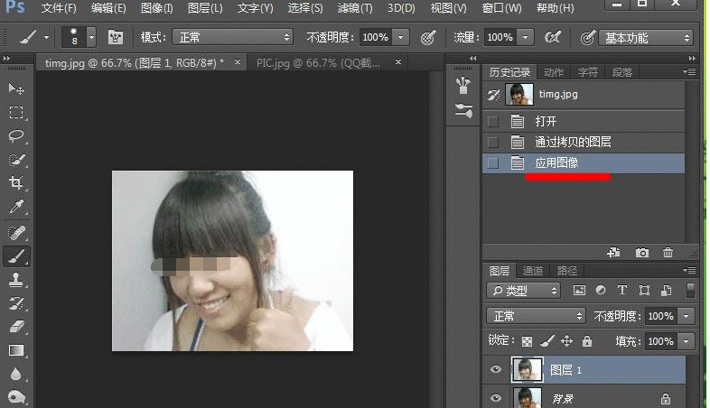Viewport: 710px width, 408px height.
Task: Click the history panel camera snapshot icon
Action: 642,254
